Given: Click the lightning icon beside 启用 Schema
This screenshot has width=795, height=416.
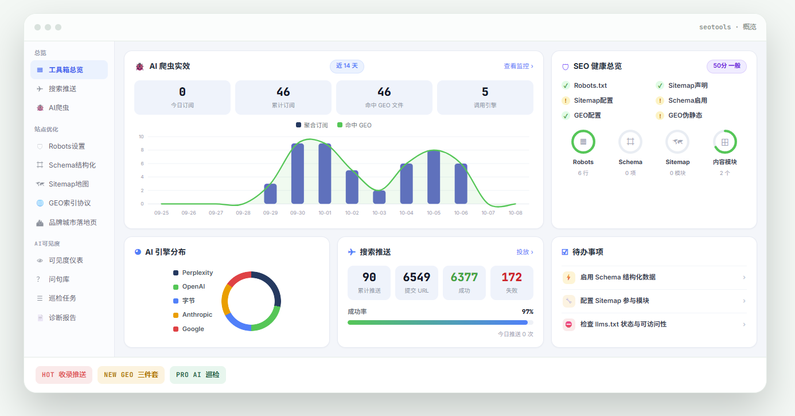Looking at the screenshot, I should [x=569, y=277].
